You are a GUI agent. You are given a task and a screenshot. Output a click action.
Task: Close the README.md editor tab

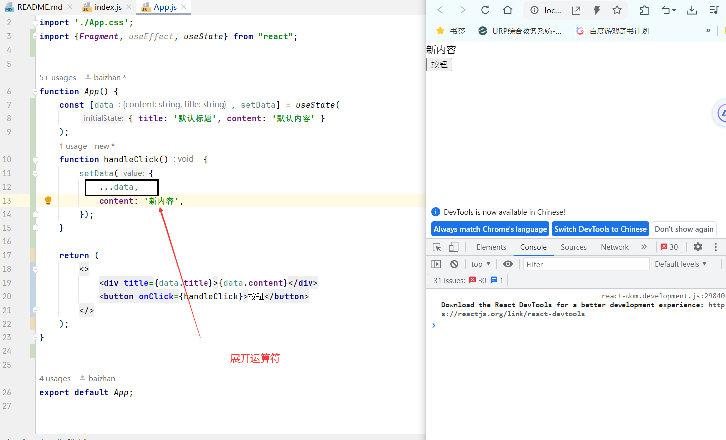(x=70, y=7)
